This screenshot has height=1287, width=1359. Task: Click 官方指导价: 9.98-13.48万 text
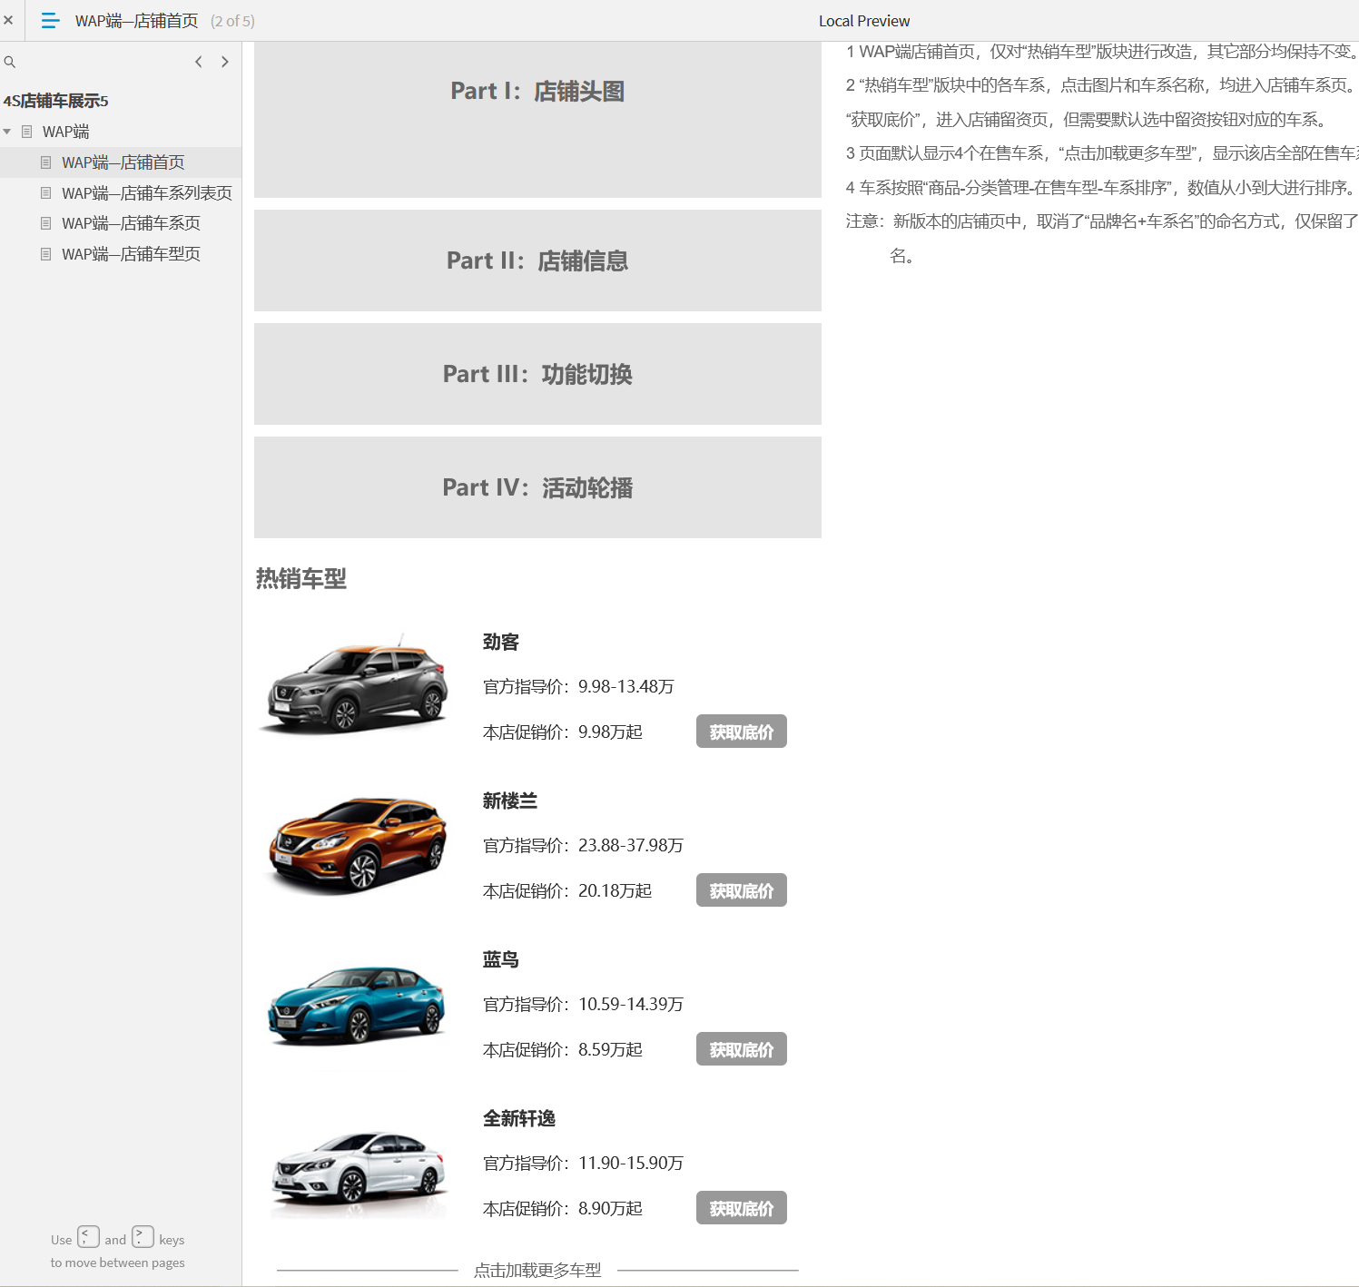click(x=578, y=686)
